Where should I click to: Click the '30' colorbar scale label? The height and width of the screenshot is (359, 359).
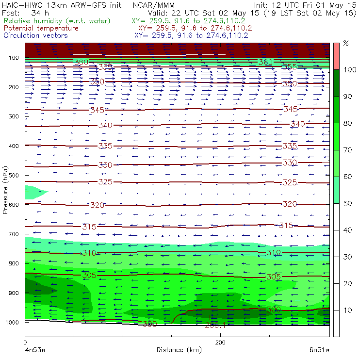coord(347,257)
